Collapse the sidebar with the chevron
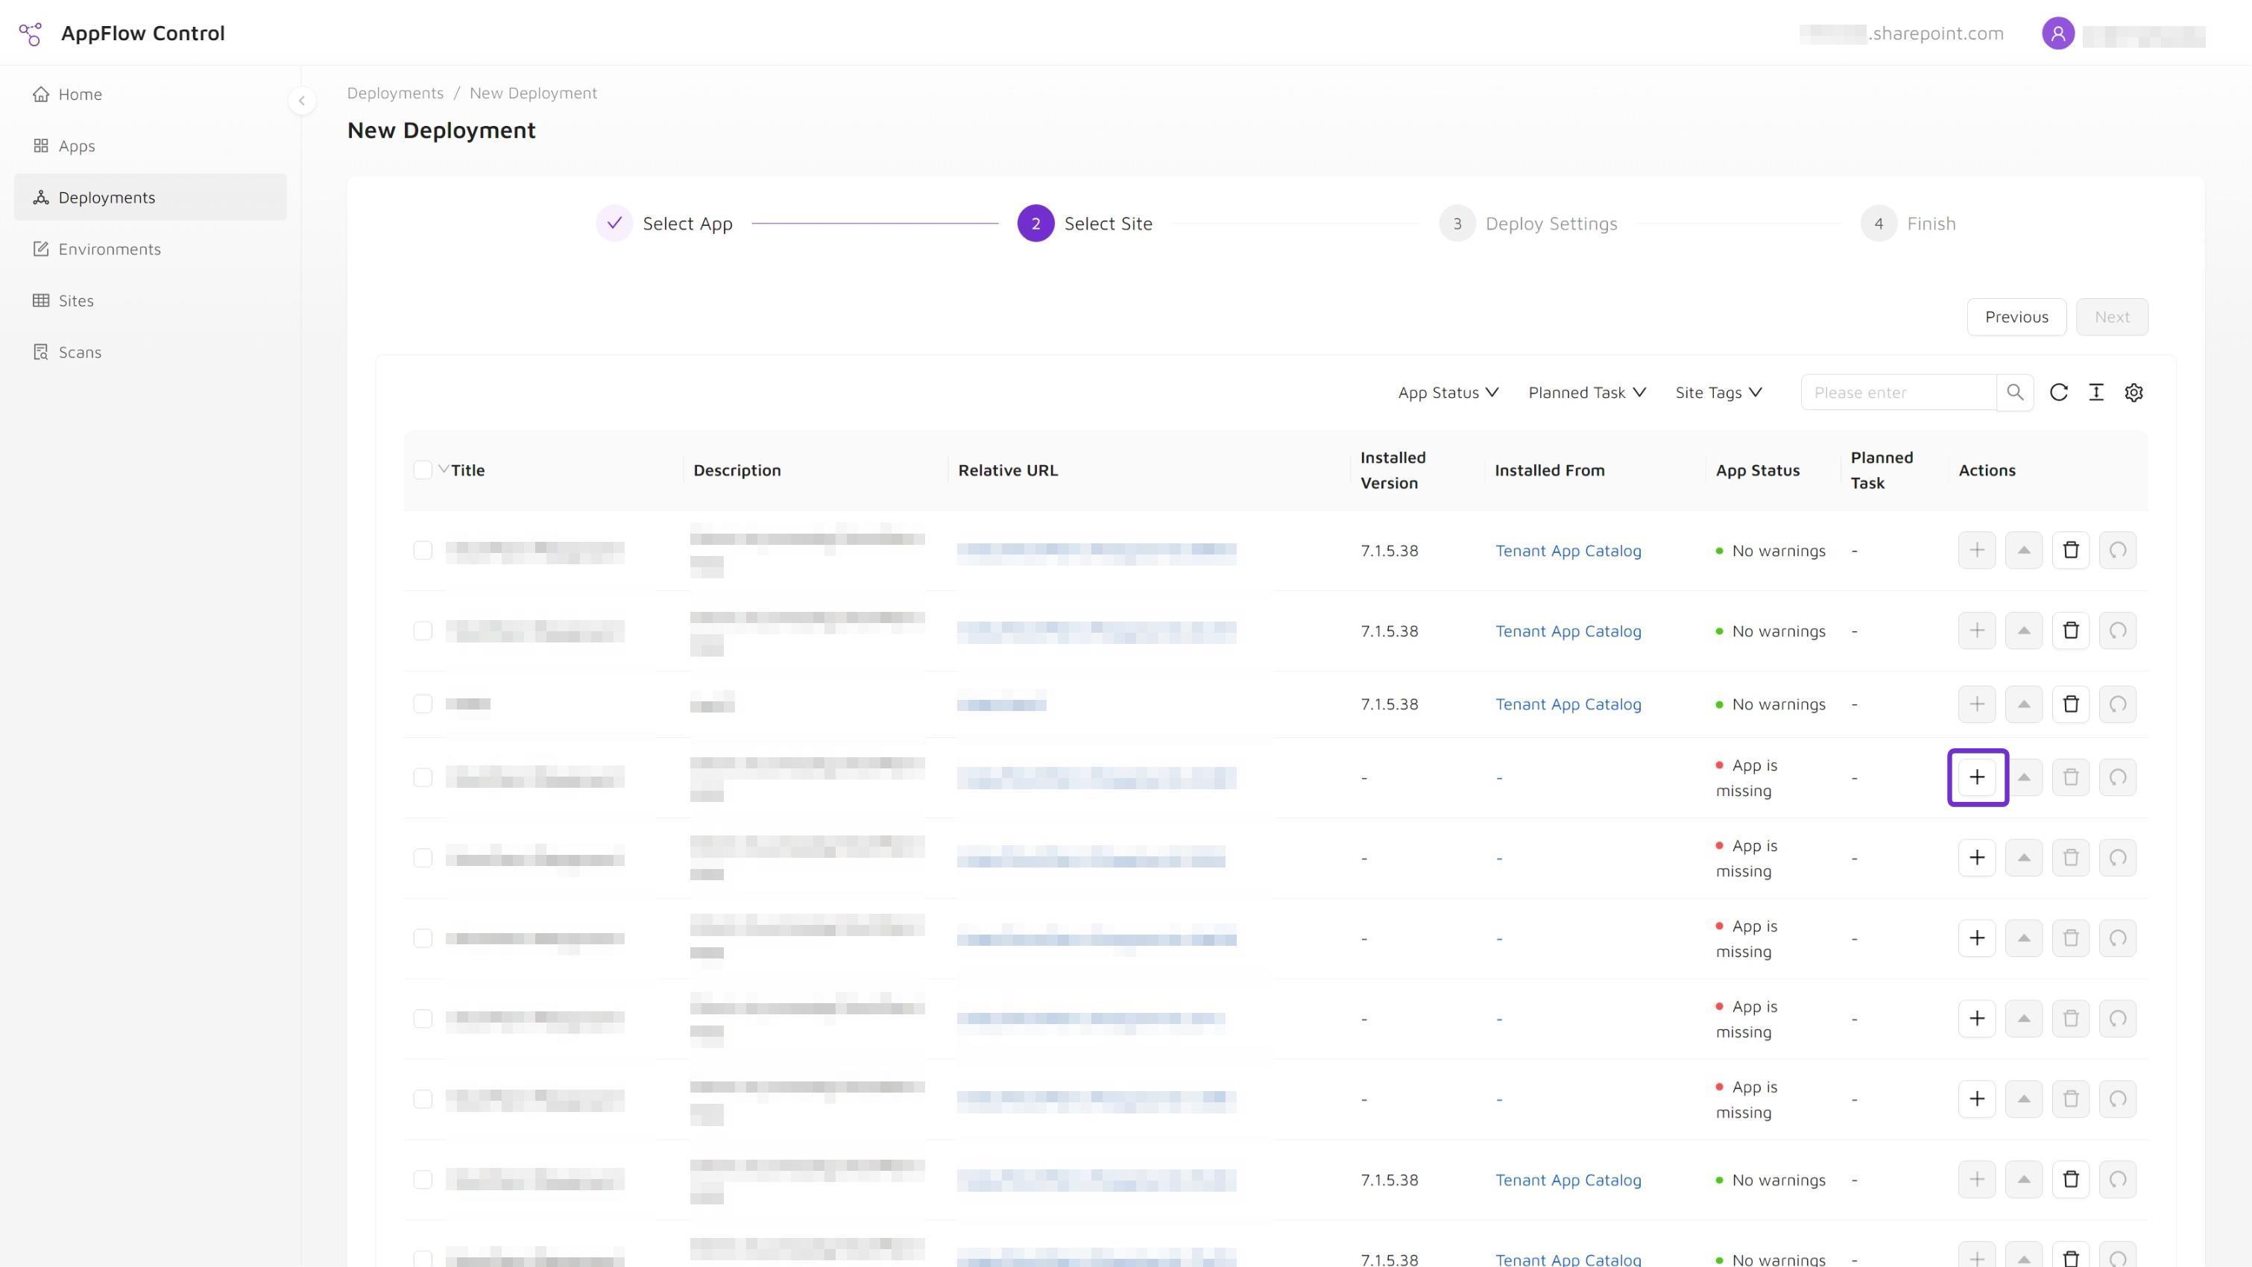This screenshot has width=2252, height=1267. (302, 101)
